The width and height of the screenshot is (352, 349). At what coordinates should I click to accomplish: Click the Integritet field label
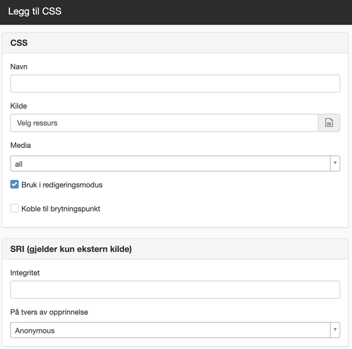pyautogui.click(x=25, y=273)
